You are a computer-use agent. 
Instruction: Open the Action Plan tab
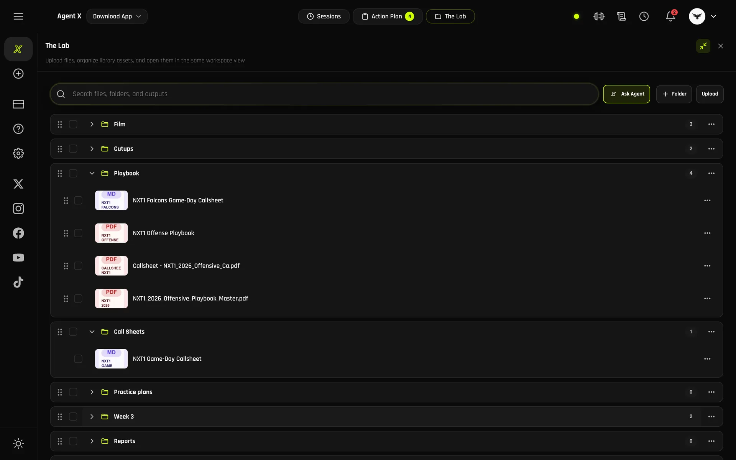point(388,16)
